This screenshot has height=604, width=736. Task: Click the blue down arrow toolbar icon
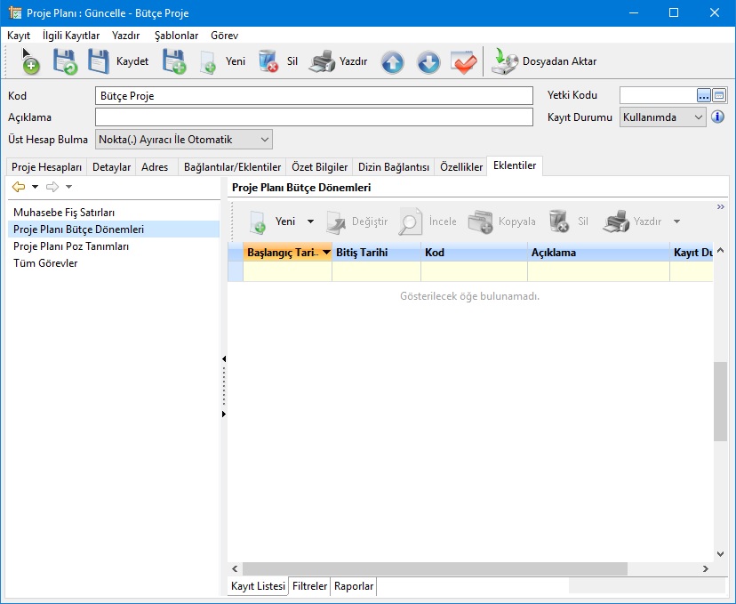click(428, 62)
